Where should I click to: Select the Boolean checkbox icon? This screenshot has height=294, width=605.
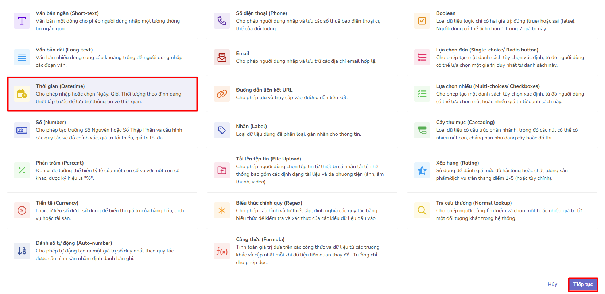pyautogui.click(x=422, y=21)
